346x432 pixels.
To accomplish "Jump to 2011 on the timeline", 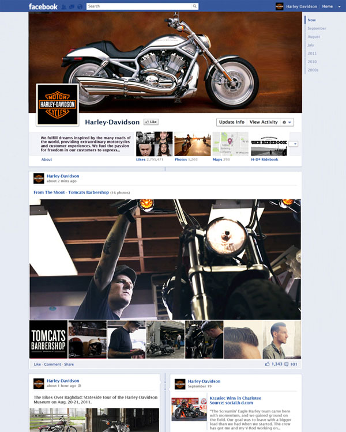I will [x=312, y=53].
